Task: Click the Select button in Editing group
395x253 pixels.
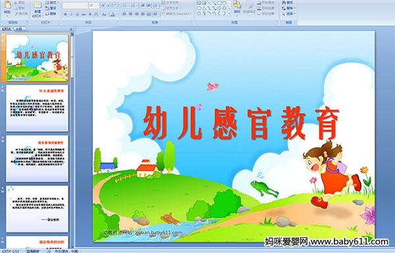Action: coord(288,14)
